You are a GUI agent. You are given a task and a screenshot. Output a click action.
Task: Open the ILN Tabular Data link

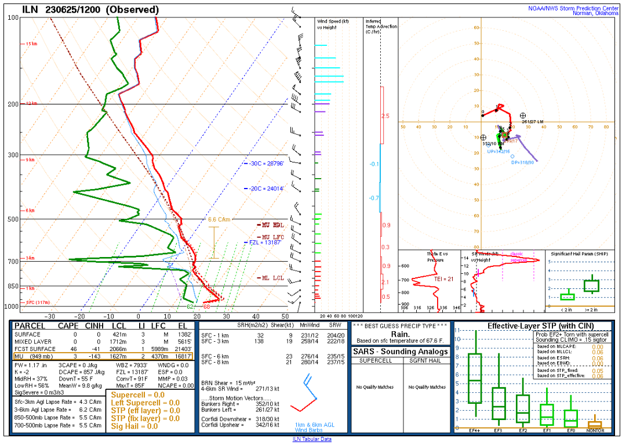[311, 439]
